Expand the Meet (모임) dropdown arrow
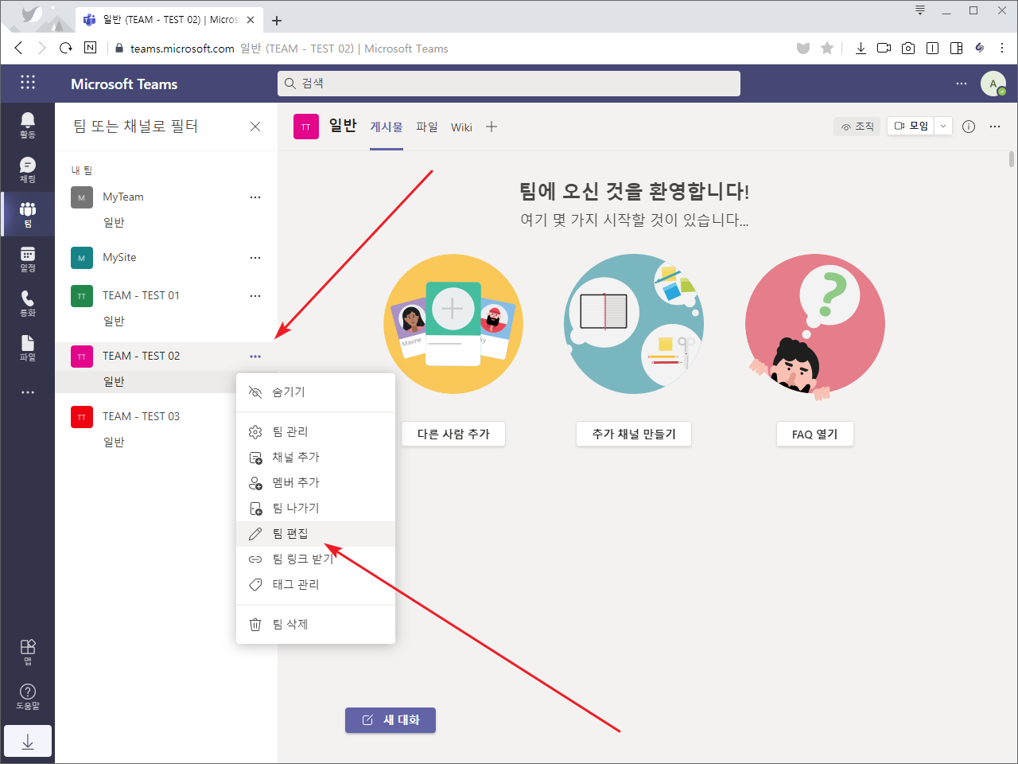 [943, 126]
